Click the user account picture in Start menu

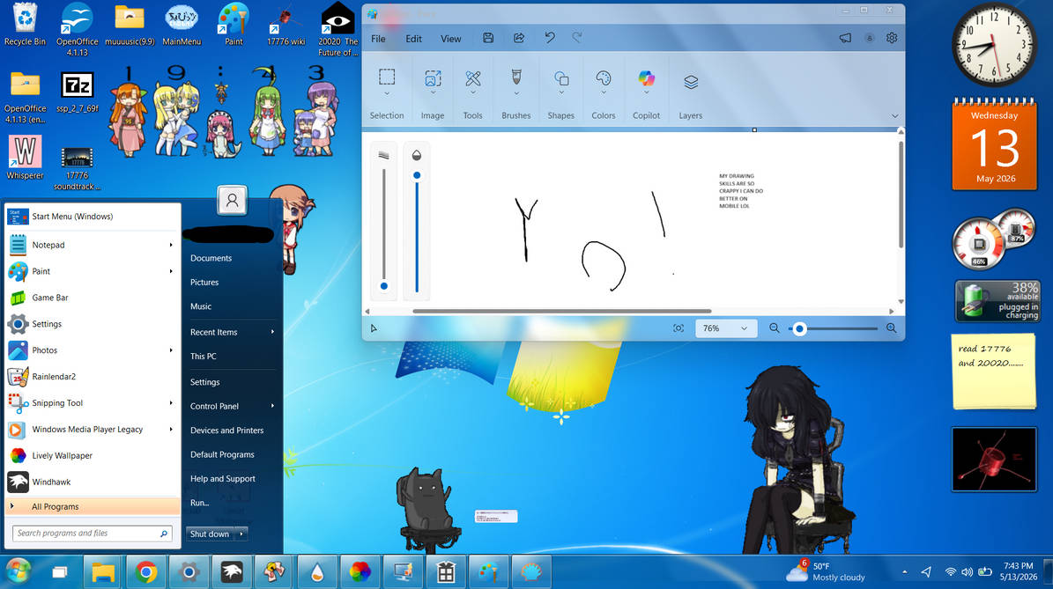(233, 200)
